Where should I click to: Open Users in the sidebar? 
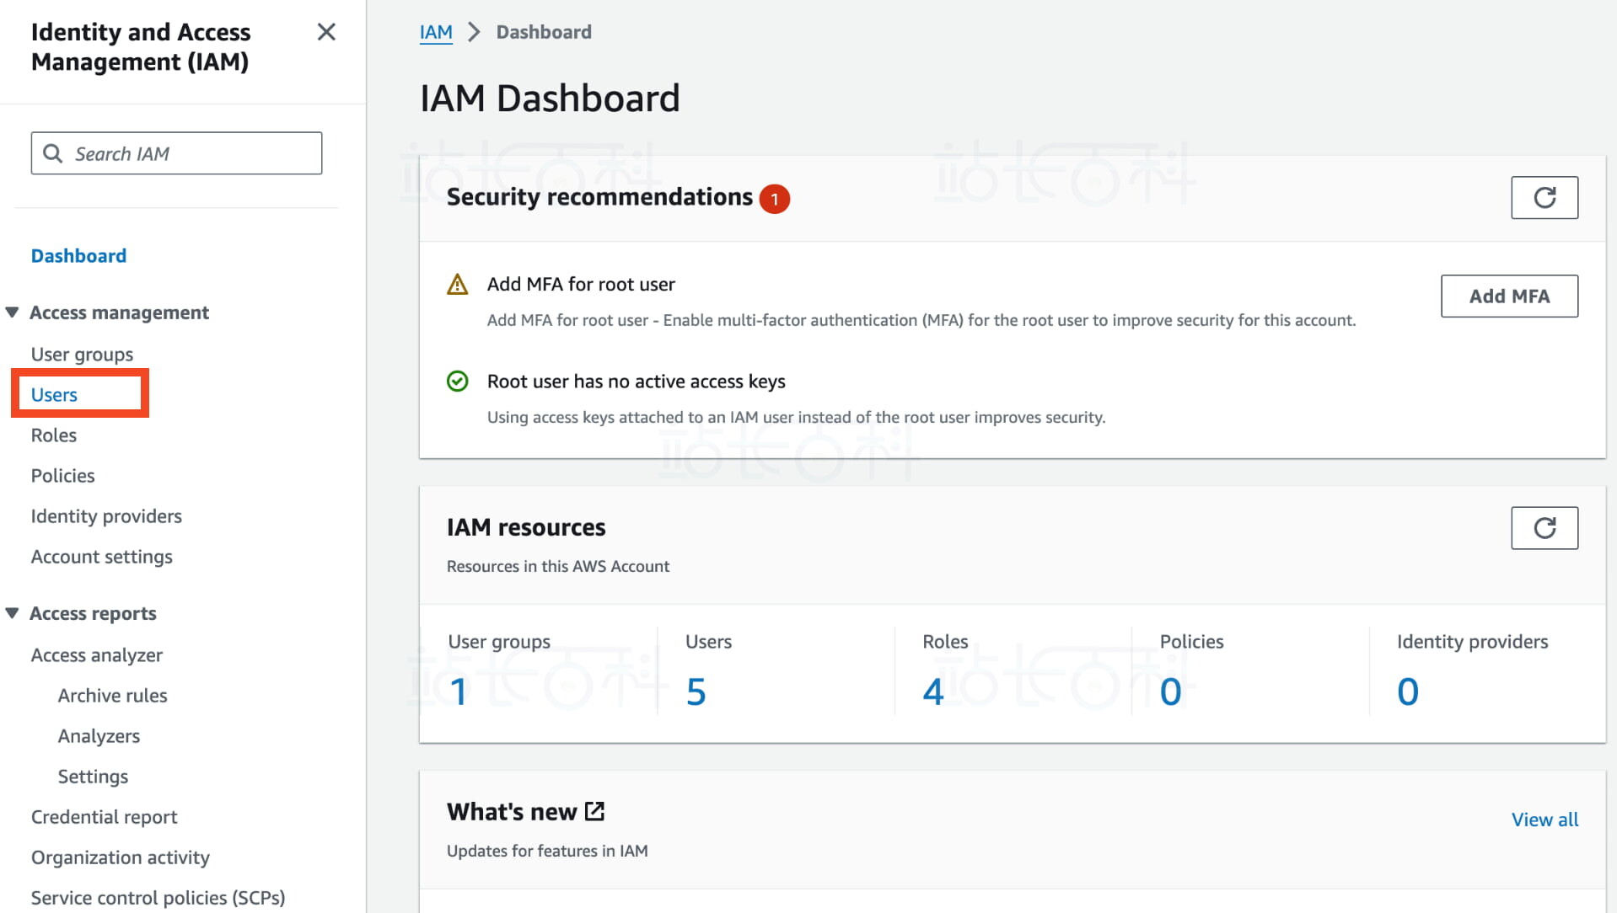tap(54, 394)
